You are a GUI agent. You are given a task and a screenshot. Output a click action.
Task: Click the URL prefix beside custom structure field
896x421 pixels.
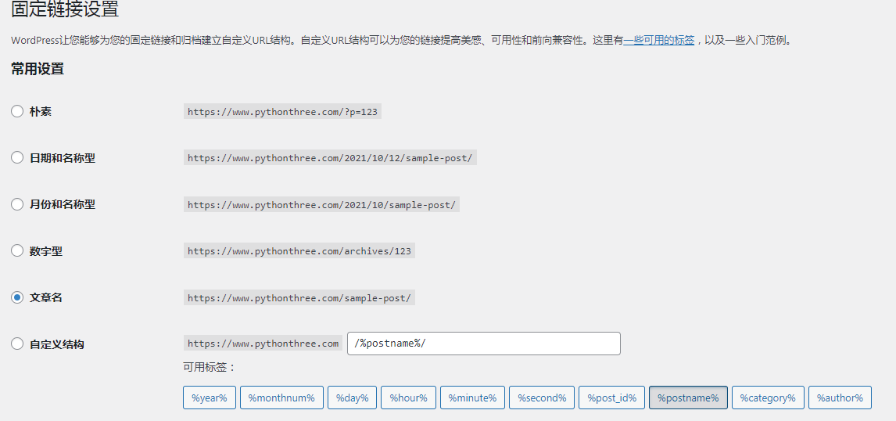(x=263, y=344)
